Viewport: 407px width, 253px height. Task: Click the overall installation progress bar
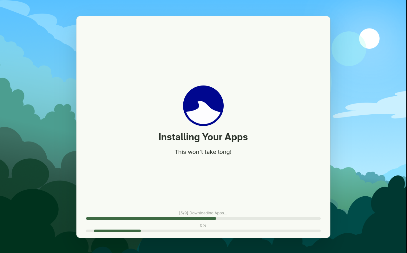click(203, 218)
